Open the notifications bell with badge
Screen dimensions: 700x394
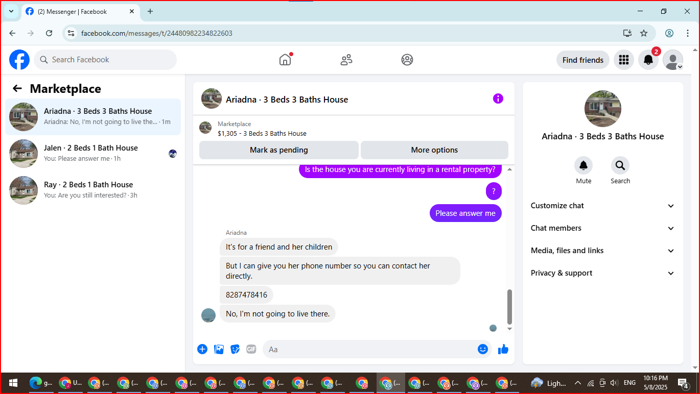tap(648, 60)
